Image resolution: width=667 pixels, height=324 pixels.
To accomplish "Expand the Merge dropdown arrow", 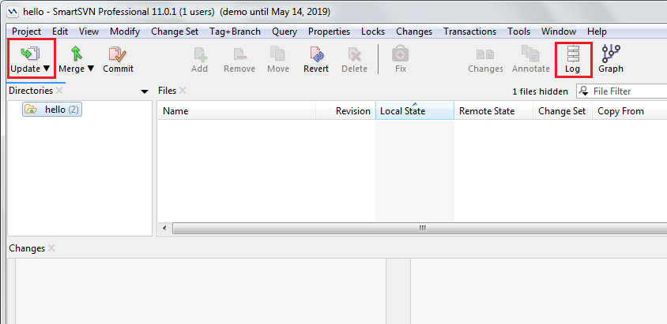I will (91, 69).
